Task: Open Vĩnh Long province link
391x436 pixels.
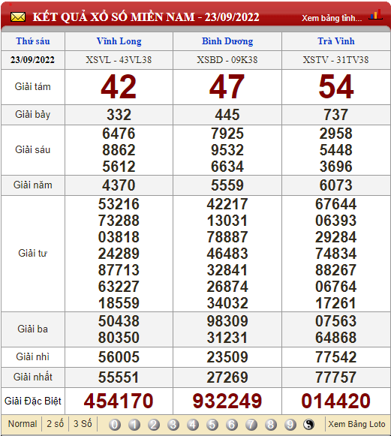Action: point(119,41)
